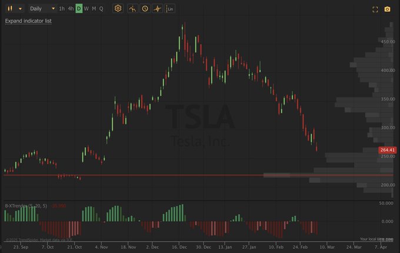Switch to the W weekly timeframe

[x=86, y=9]
